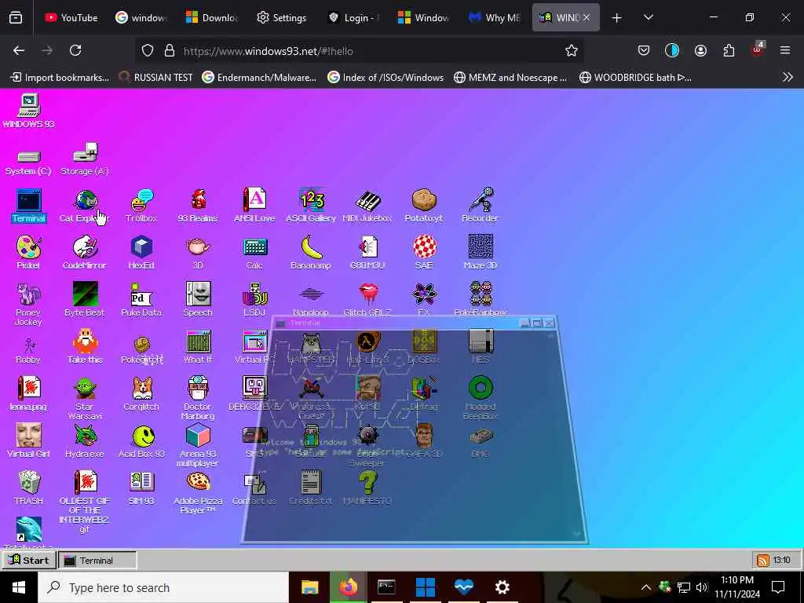Viewport: 804px width, 603px height.
Task: Launch the Calc calculator icon
Action: pyautogui.click(x=255, y=252)
